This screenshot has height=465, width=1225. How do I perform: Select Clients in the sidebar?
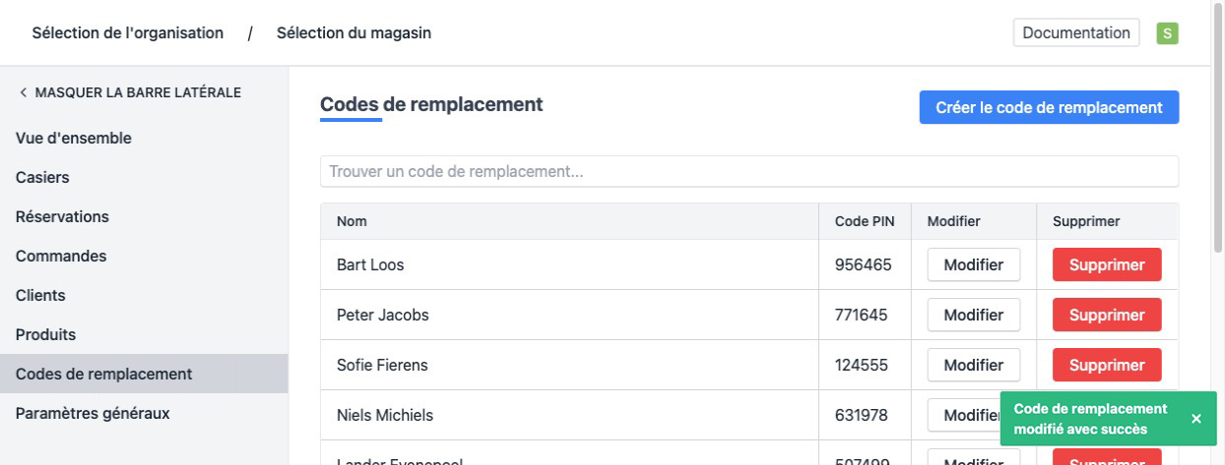40,295
